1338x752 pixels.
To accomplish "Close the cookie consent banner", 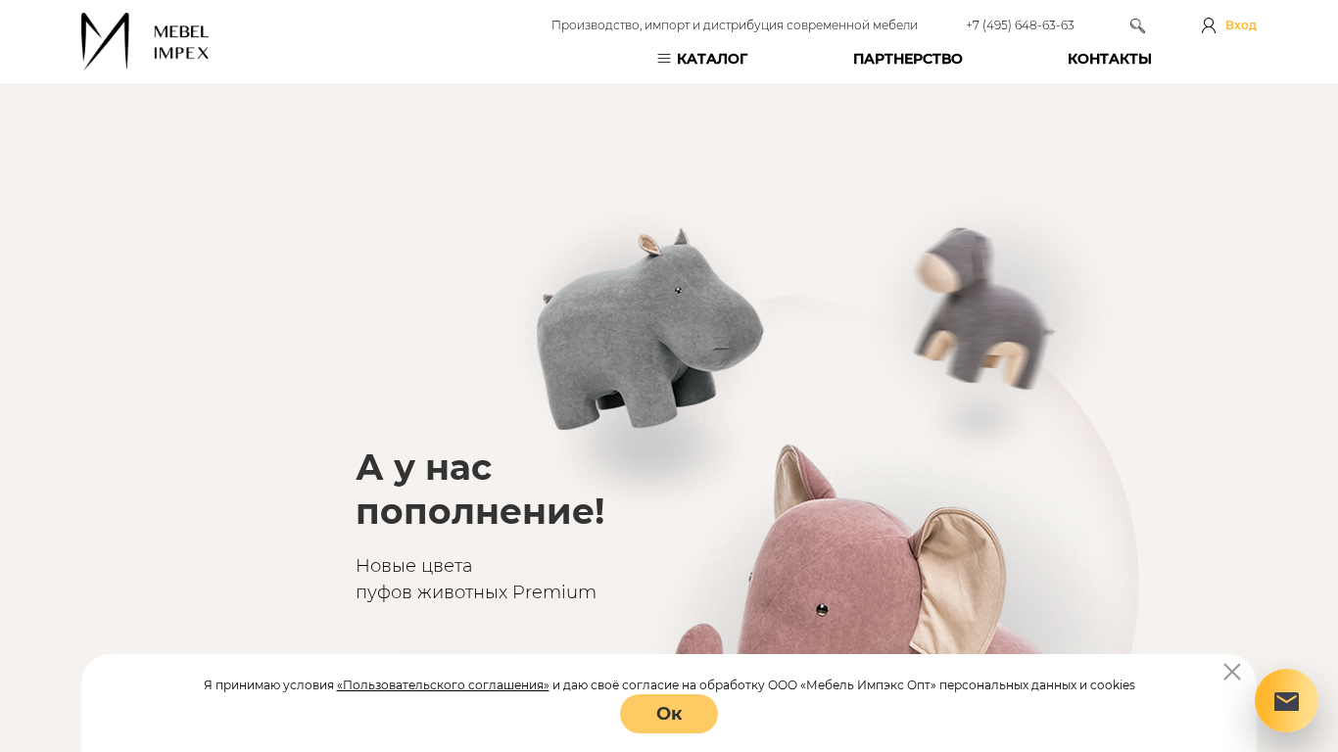I will [x=1232, y=672].
